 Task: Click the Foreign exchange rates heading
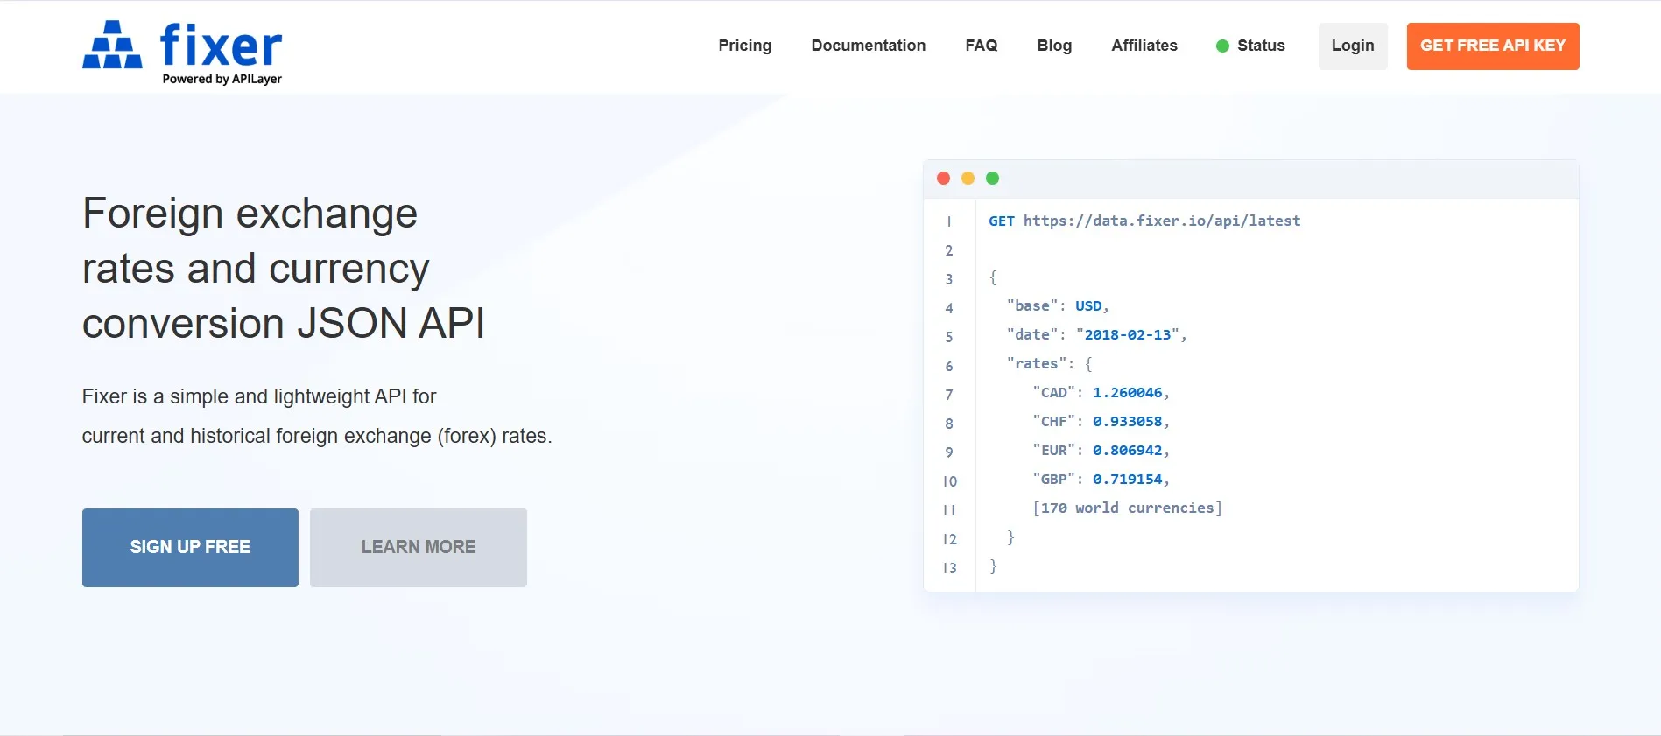pyautogui.click(x=284, y=269)
